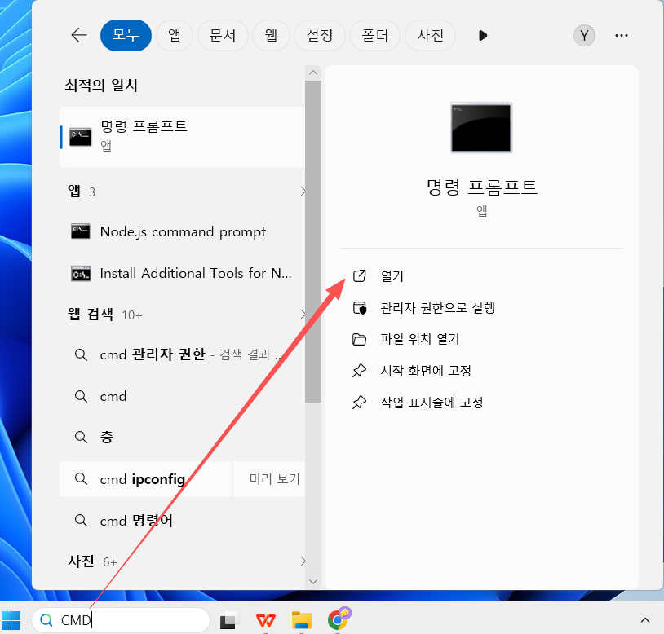The image size is (664, 634).
Task: Switch to the 문서 filter tab
Action: [223, 35]
